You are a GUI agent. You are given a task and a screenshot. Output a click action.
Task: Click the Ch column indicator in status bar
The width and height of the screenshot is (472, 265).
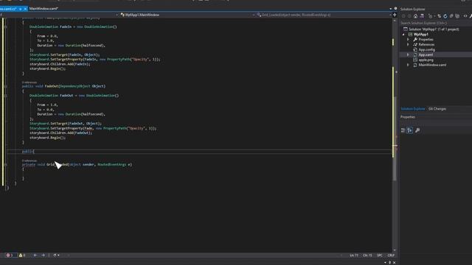point(367,255)
